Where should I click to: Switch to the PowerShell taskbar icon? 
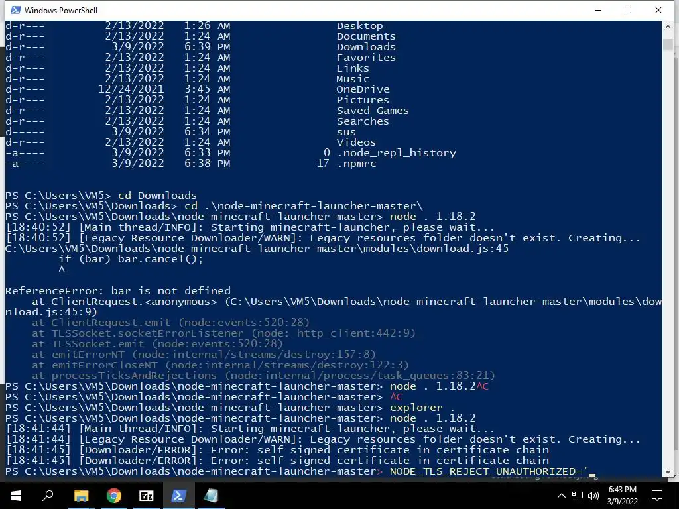pyautogui.click(x=178, y=496)
